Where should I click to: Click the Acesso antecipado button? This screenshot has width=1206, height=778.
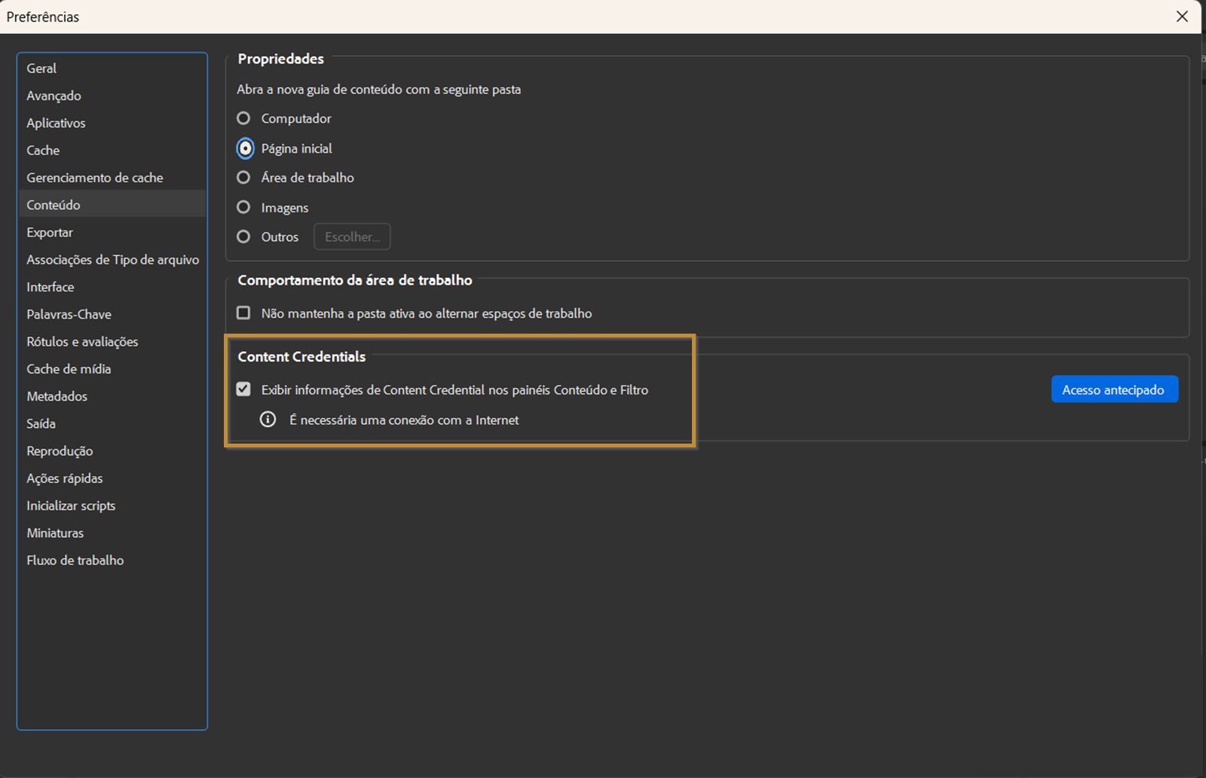pyautogui.click(x=1114, y=389)
